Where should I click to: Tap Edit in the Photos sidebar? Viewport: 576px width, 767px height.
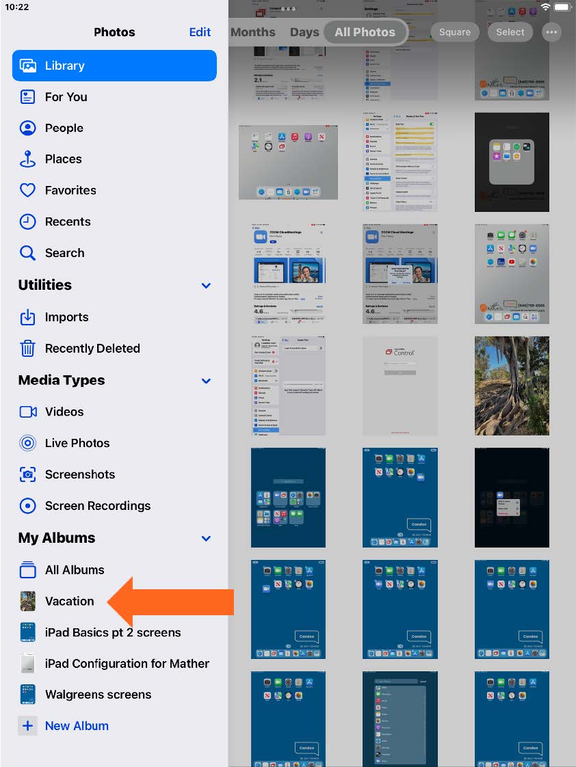(200, 32)
